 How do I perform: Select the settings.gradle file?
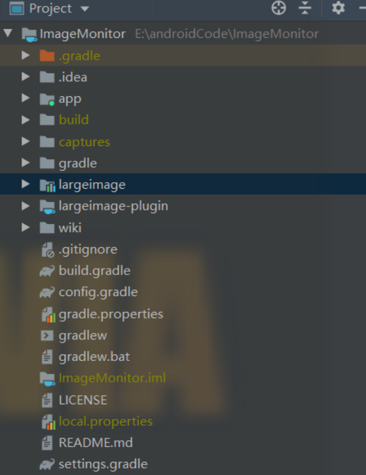pos(103,464)
